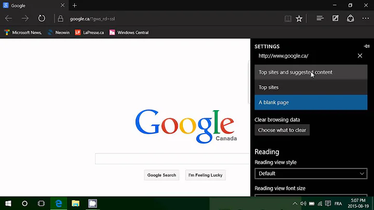
Task: Click battery icon in tray
Action: coord(312,204)
